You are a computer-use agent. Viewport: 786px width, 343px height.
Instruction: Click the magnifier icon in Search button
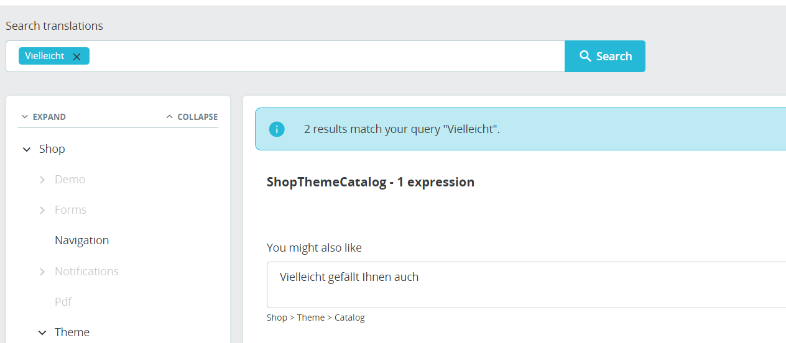pyautogui.click(x=585, y=56)
